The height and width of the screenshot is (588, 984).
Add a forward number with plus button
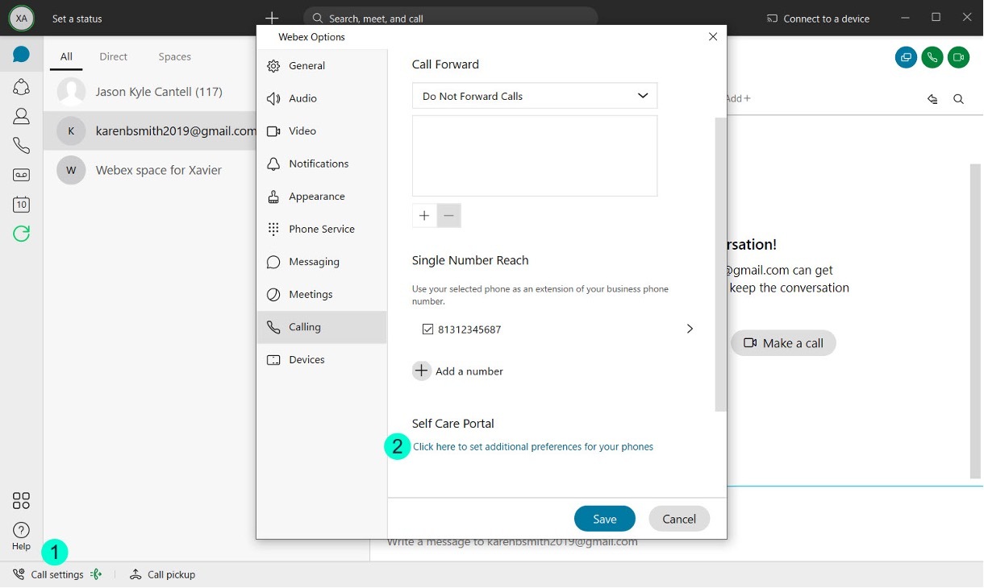point(424,215)
